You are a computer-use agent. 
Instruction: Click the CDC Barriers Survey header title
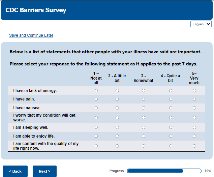click(x=36, y=10)
